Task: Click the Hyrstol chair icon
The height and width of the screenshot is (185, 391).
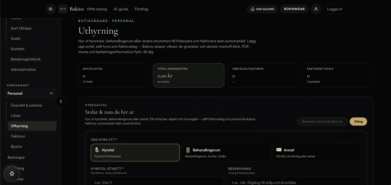Action: 97,150
